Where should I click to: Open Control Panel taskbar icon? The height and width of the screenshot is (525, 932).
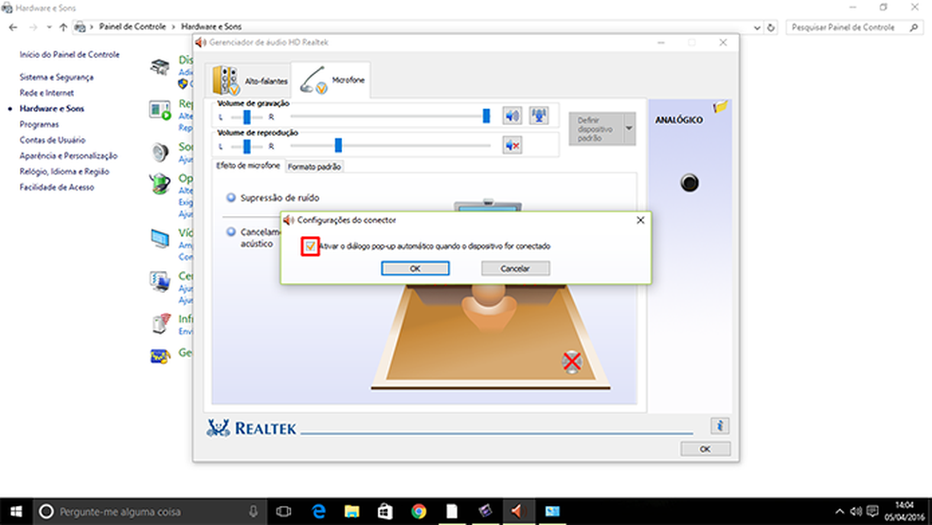[552, 512]
